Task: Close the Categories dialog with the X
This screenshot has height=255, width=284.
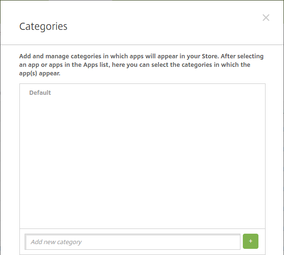Action: click(266, 18)
